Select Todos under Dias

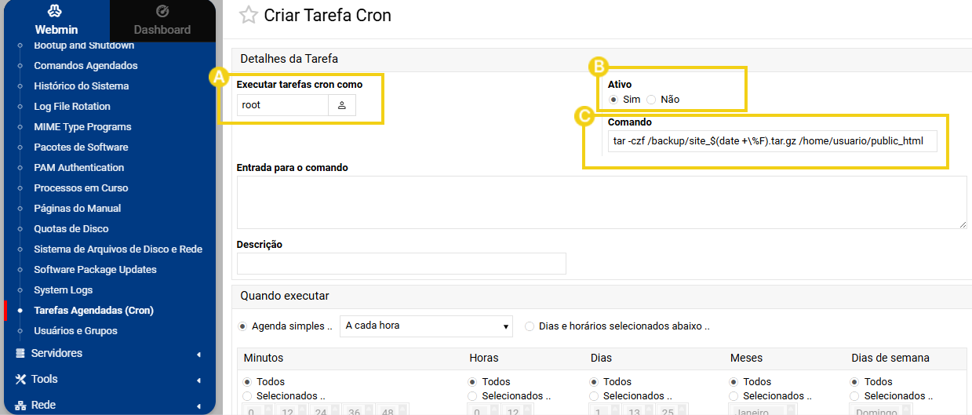click(x=595, y=382)
